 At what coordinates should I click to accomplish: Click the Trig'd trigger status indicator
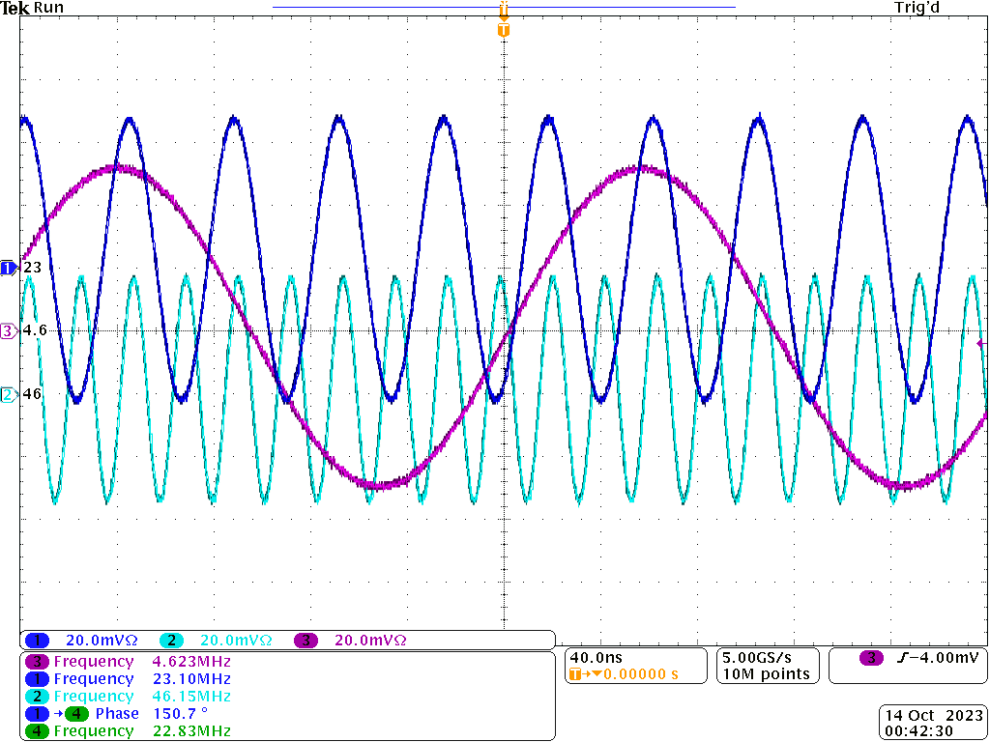(917, 8)
